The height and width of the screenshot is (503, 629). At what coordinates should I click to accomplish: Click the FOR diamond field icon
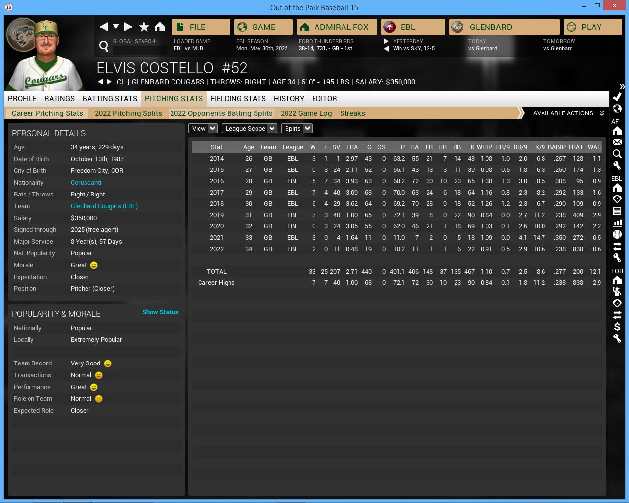point(617,303)
